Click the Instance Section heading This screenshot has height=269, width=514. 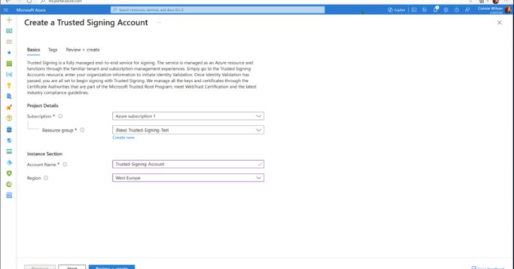(x=44, y=153)
